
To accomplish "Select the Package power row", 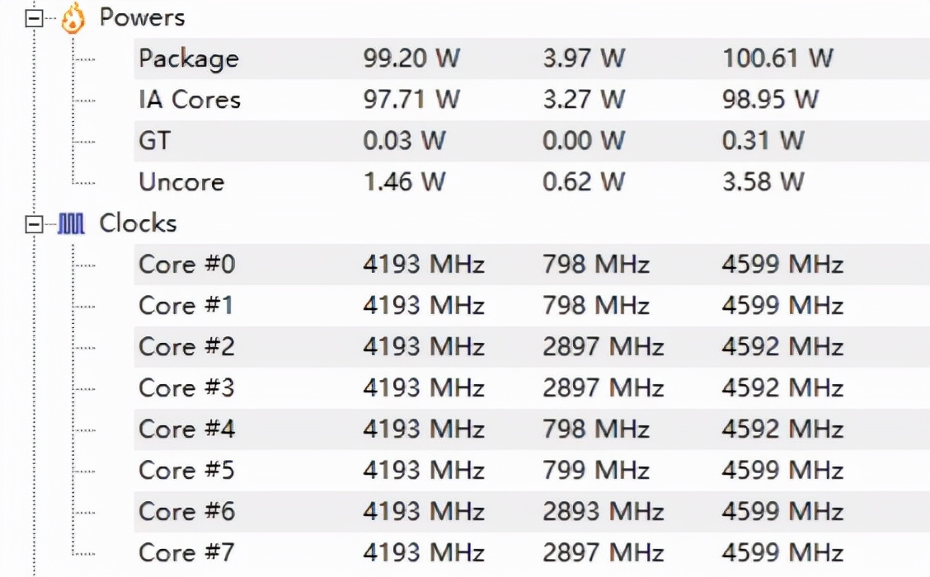I will click(x=532, y=59).
